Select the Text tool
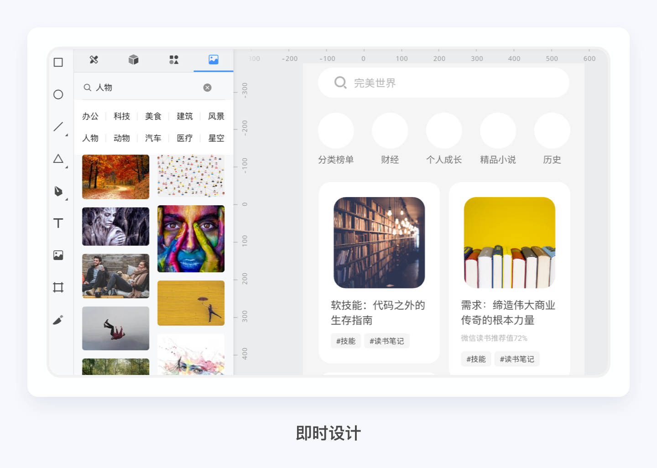This screenshot has width=657, height=468. point(58,223)
